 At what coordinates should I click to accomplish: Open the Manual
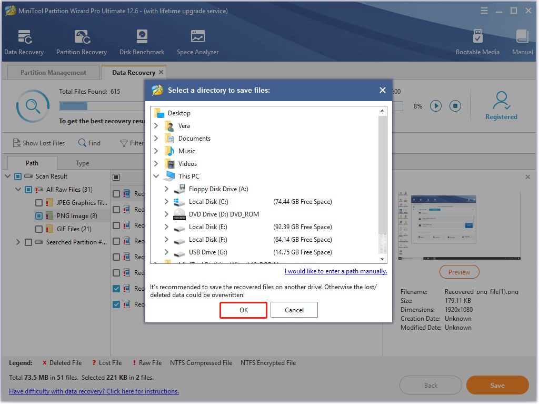[522, 42]
